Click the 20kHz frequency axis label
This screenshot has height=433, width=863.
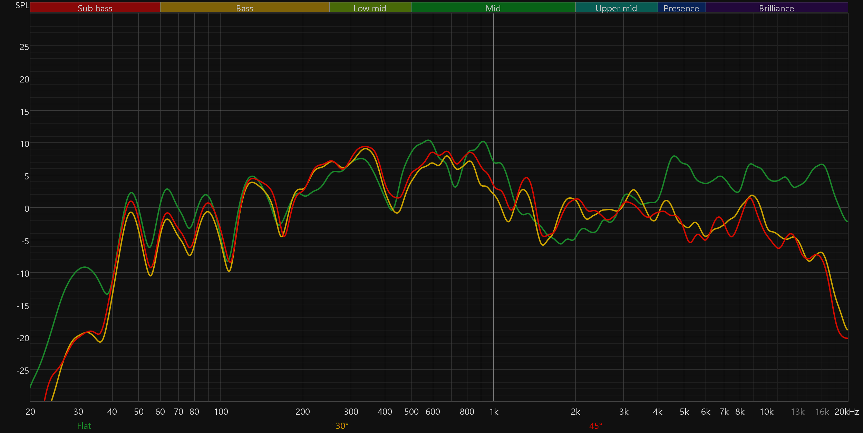point(846,412)
